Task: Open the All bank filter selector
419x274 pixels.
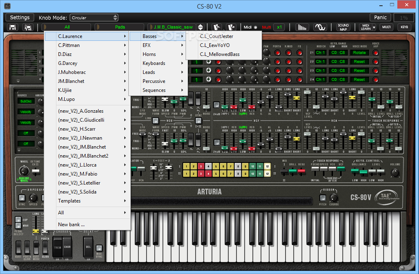Action: pos(67,27)
